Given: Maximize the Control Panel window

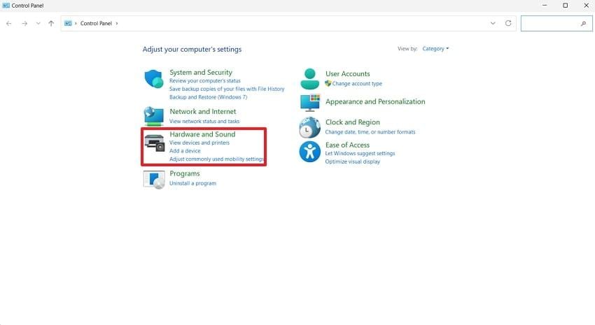Looking at the screenshot, I should tap(566, 6).
